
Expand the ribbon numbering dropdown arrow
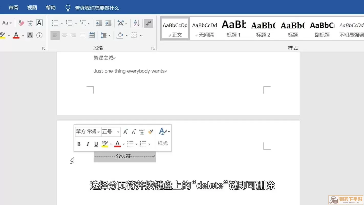tap(76, 23)
